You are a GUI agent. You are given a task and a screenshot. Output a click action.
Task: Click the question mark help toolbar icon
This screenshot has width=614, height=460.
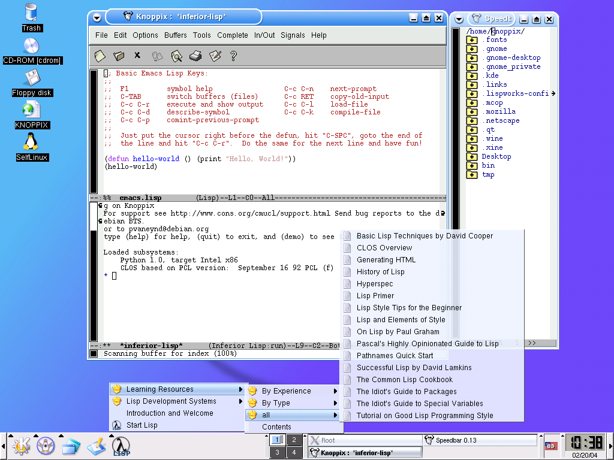tap(233, 56)
